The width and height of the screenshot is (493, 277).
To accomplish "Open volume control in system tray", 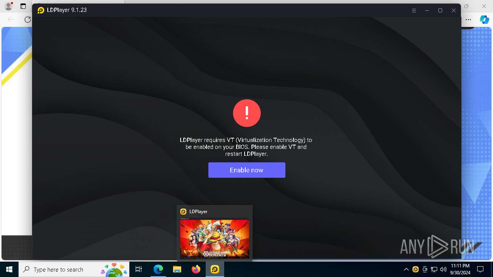I will pos(443,269).
